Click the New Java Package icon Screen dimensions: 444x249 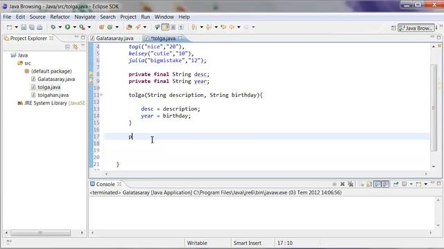[101, 27]
